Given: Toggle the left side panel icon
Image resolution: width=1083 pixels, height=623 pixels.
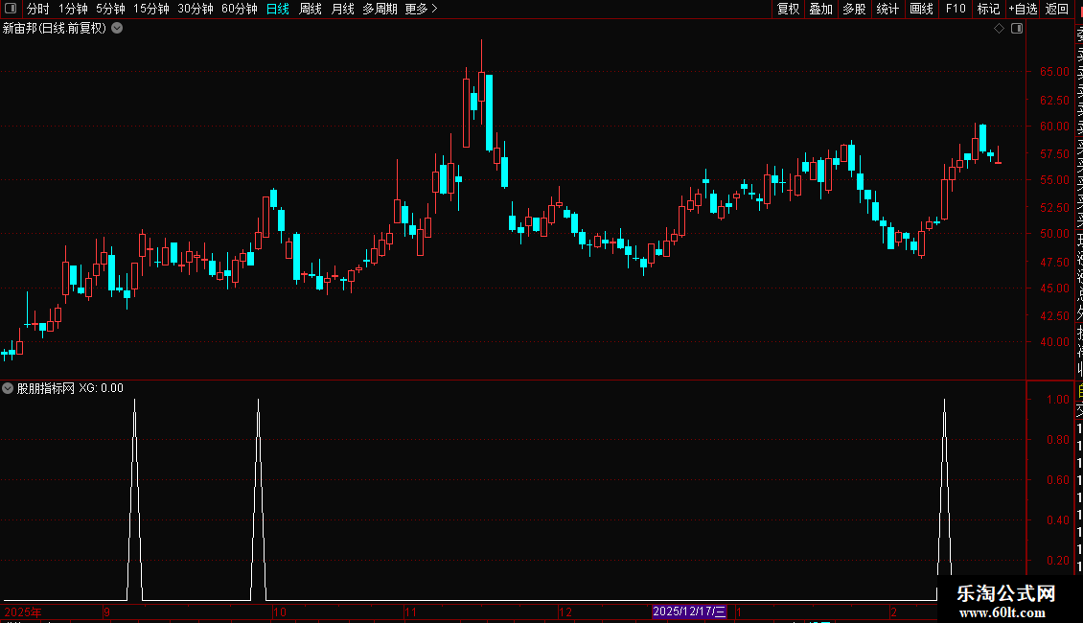Looking at the screenshot, I should click(x=11, y=9).
